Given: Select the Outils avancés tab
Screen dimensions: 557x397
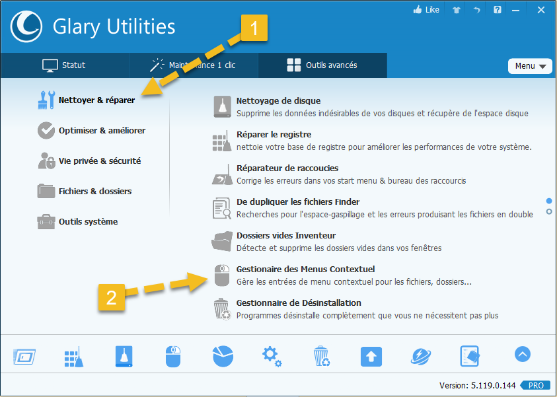Looking at the screenshot, I should (322, 65).
